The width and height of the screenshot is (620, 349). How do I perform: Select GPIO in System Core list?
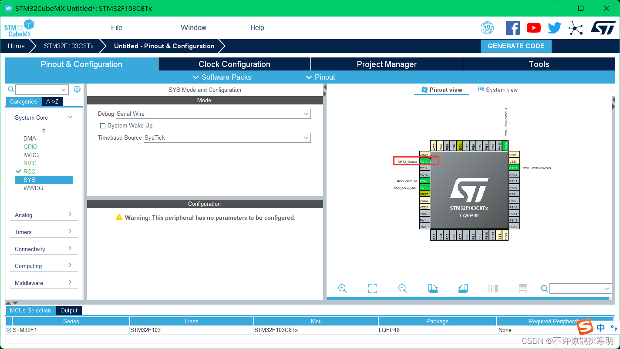30,147
